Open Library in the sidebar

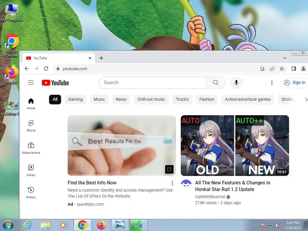pos(31,171)
